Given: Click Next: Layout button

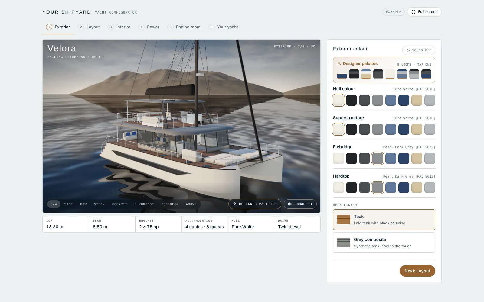Looking at the screenshot, I should (x=417, y=271).
